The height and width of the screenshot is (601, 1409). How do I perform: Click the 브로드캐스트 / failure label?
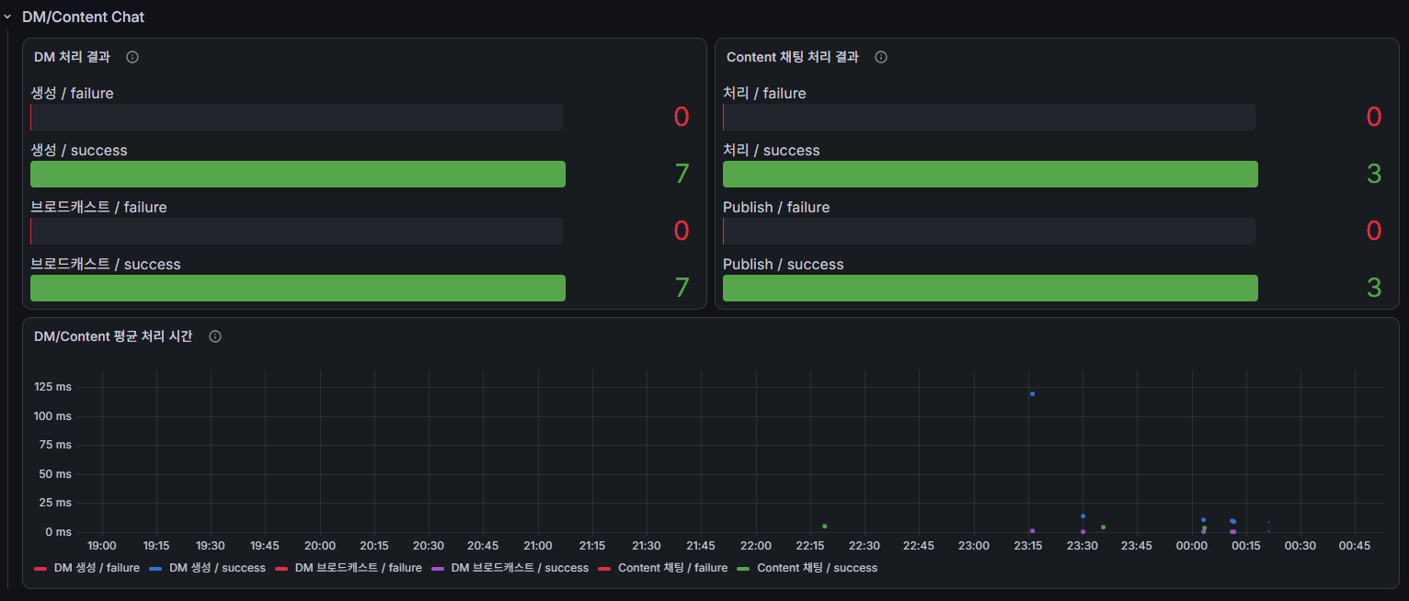[98, 208]
